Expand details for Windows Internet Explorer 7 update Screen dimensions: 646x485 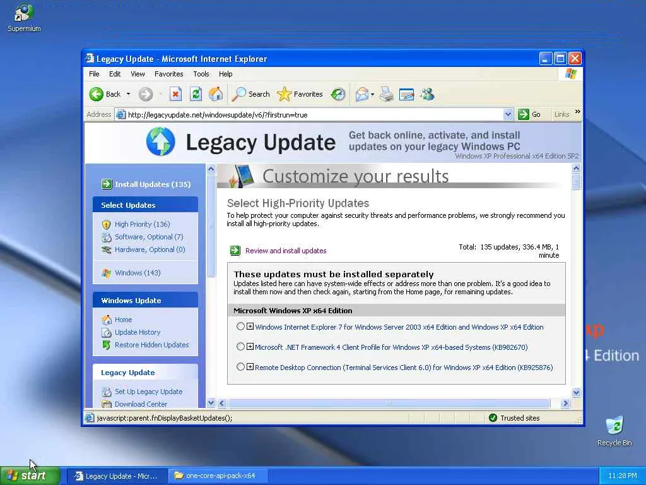pyautogui.click(x=250, y=326)
